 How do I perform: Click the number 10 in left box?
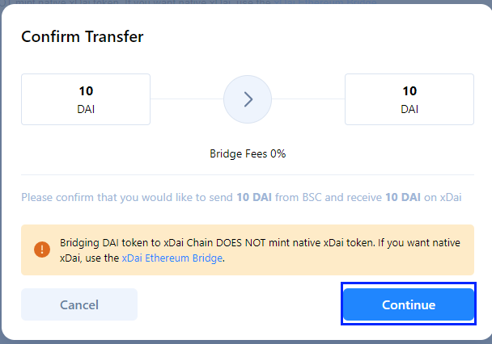86,91
